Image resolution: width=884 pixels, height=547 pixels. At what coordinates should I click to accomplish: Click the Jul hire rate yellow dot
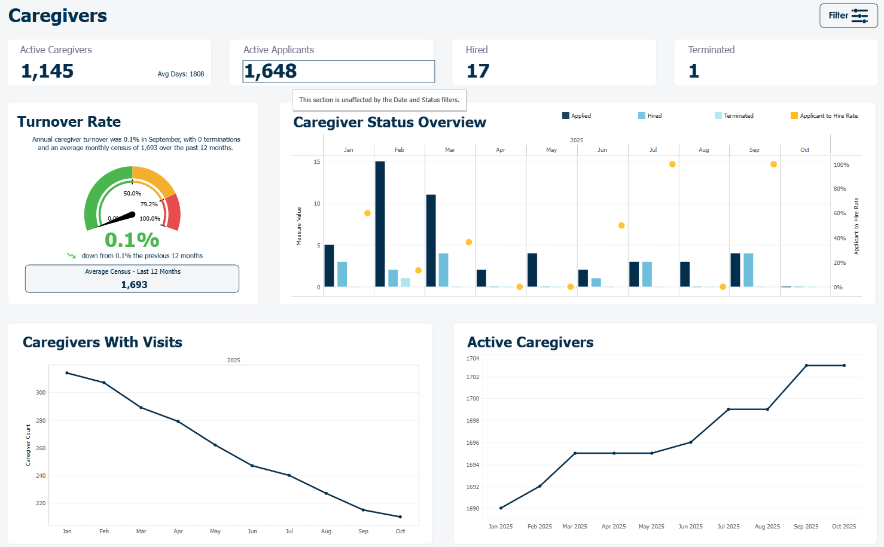click(672, 164)
